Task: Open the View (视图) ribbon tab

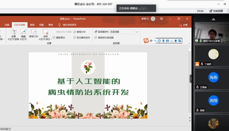Action: 42,25
